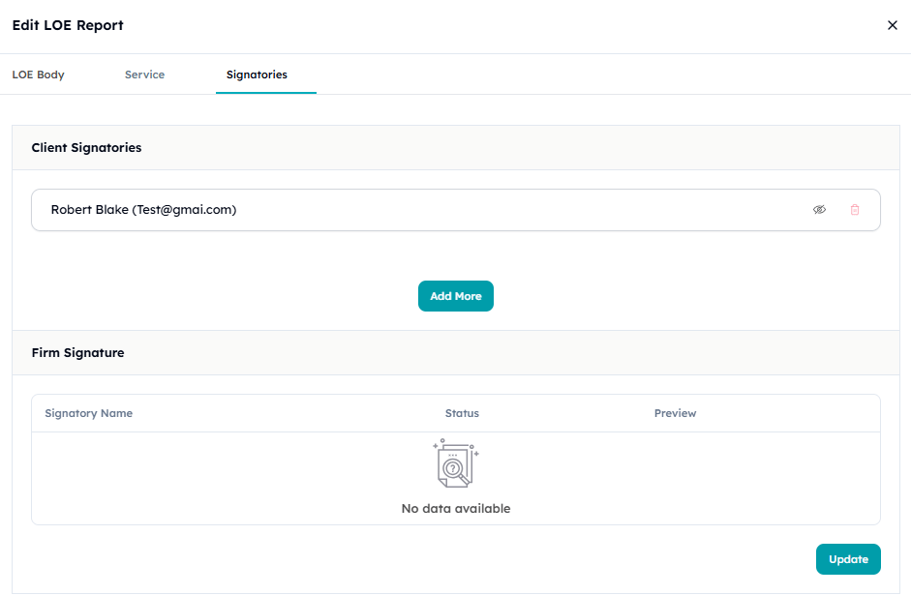
Task: Switch to the LOE Body tab
Action: coord(38,74)
